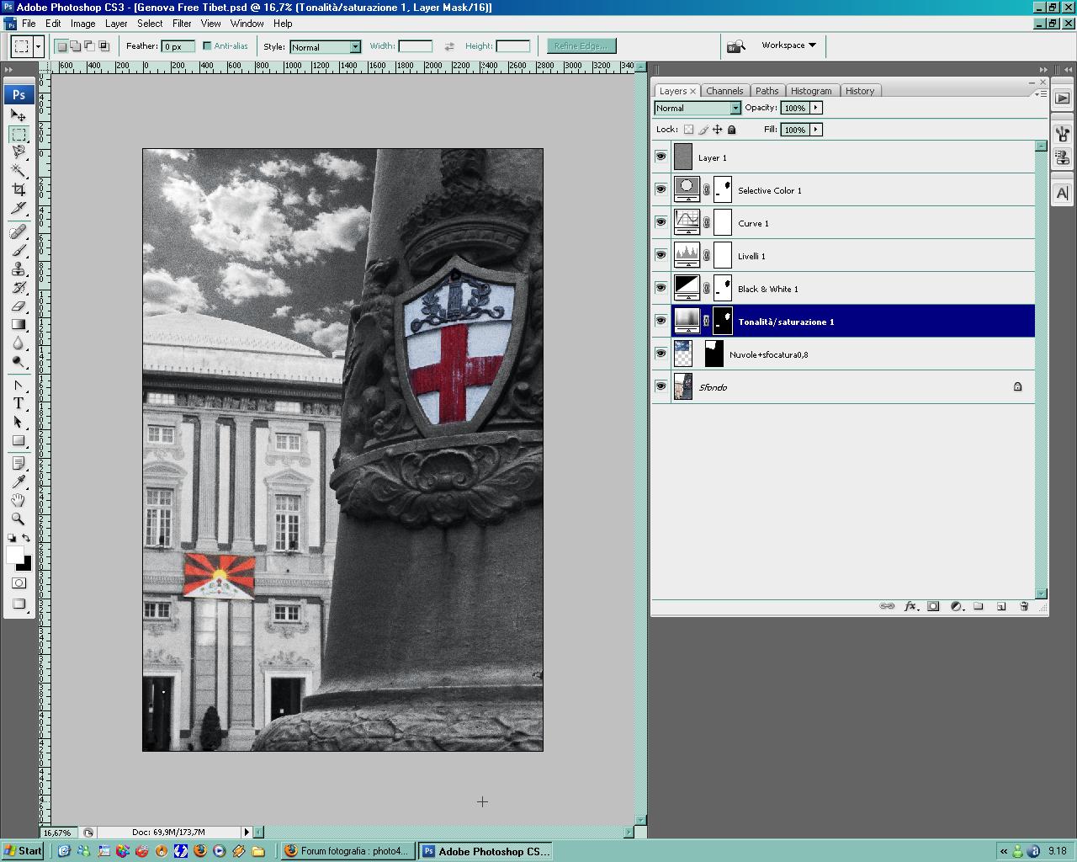The width and height of the screenshot is (1077, 862).
Task: Delete layer using trash icon
Action: coord(1024,606)
